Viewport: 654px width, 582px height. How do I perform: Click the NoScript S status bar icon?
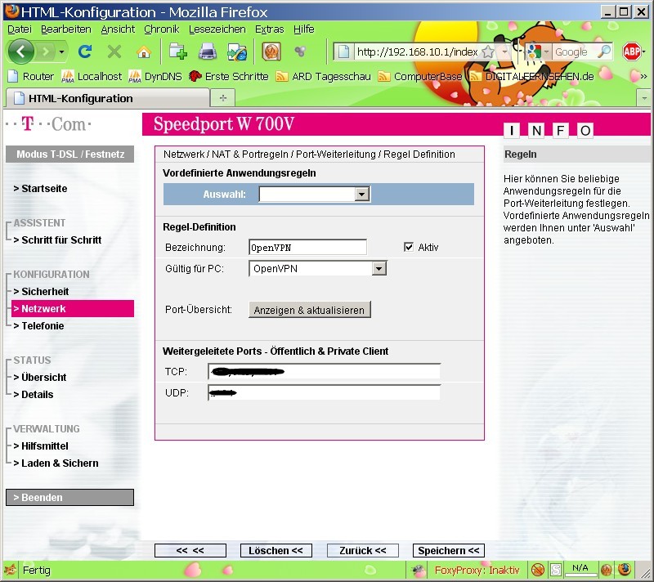pyautogui.click(x=556, y=570)
